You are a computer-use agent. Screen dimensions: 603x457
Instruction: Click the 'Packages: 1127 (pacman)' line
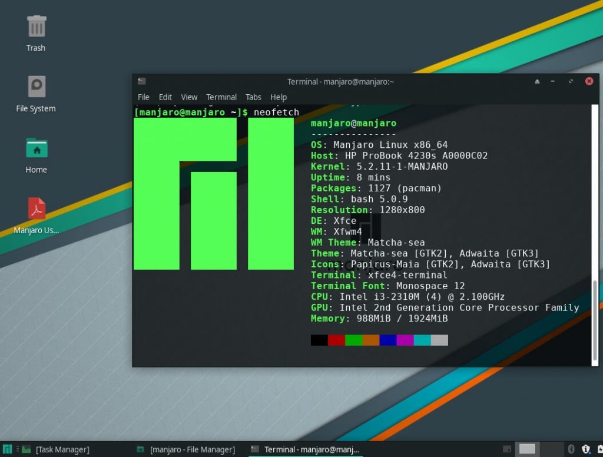click(x=376, y=188)
